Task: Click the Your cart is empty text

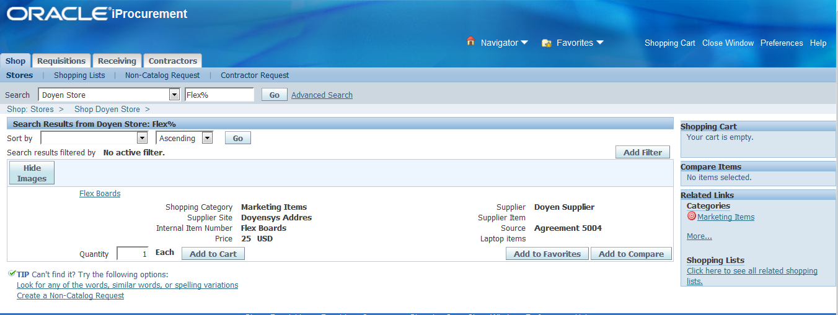Action: pos(720,137)
